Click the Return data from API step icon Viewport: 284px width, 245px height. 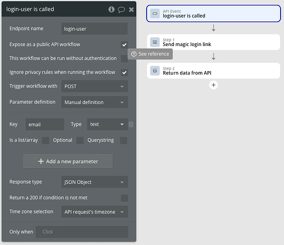click(x=155, y=71)
